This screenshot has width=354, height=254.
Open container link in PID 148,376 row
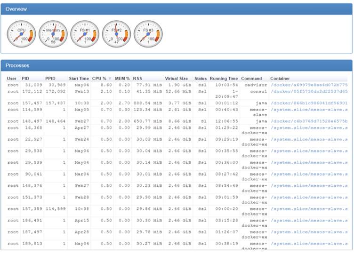pos(309,186)
